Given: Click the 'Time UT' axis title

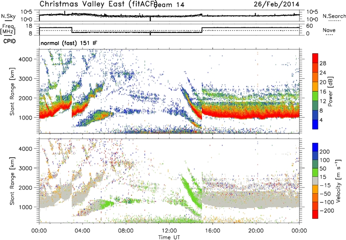Looking at the screenshot, I should [169, 237].
